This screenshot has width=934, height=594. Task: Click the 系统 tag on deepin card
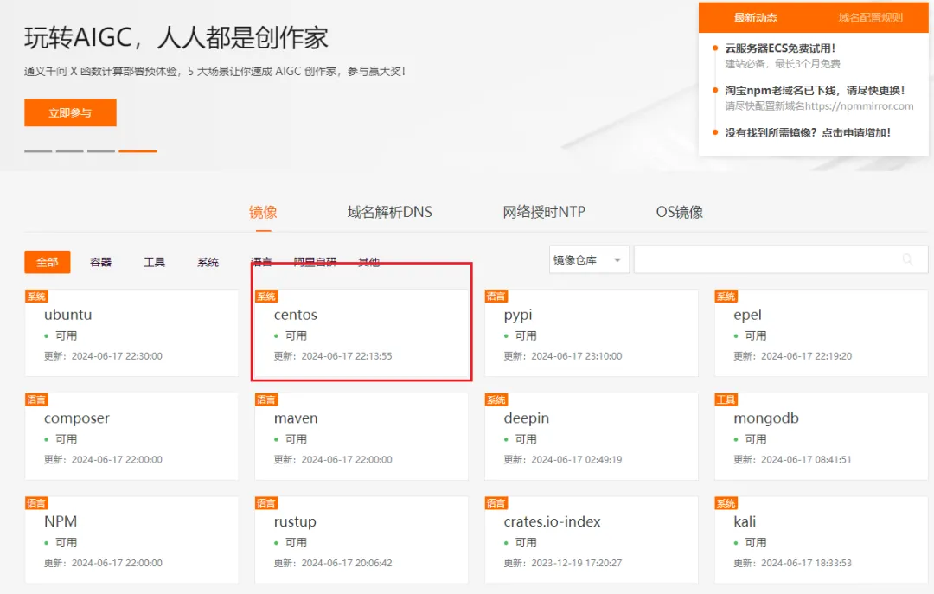496,399
